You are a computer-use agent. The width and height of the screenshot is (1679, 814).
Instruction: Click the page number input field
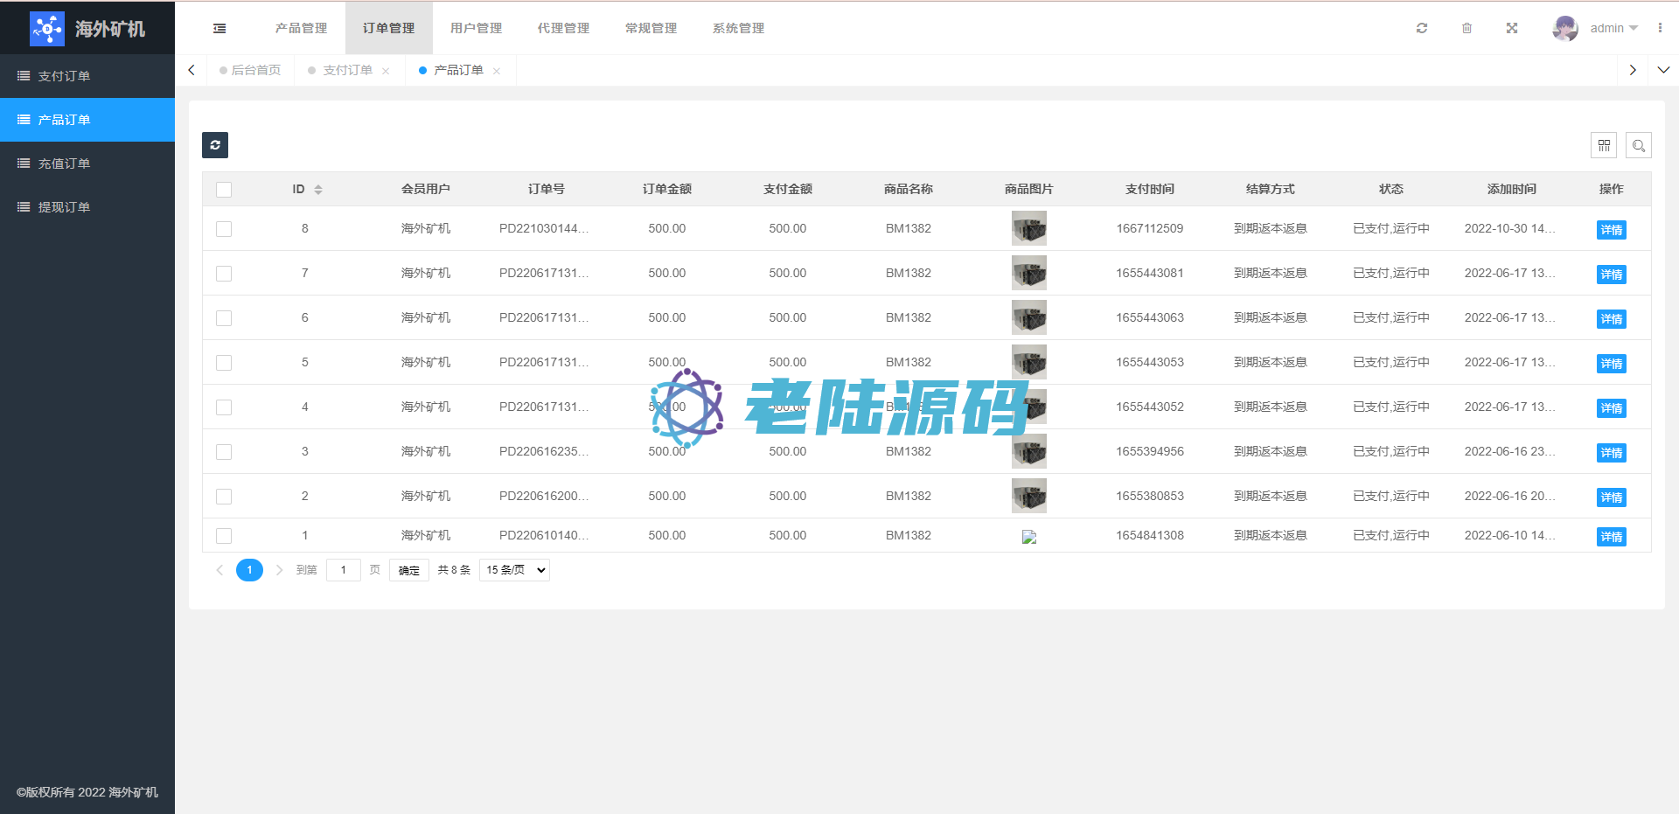coord(344,570)
